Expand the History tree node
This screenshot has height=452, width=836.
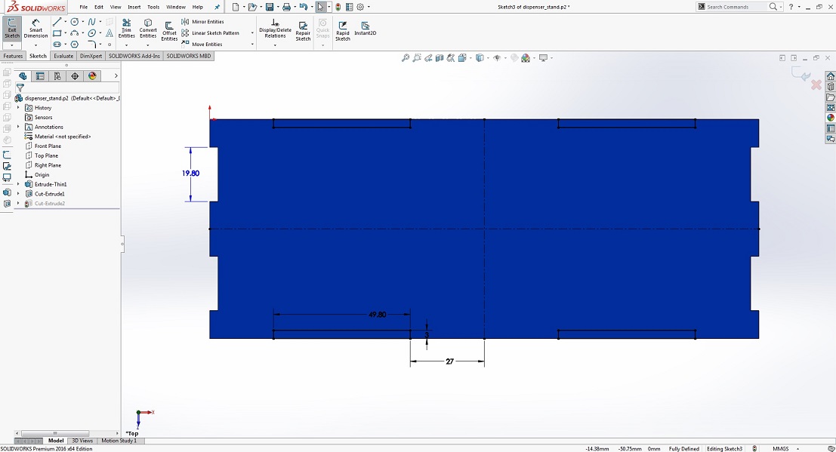(18, 108)
